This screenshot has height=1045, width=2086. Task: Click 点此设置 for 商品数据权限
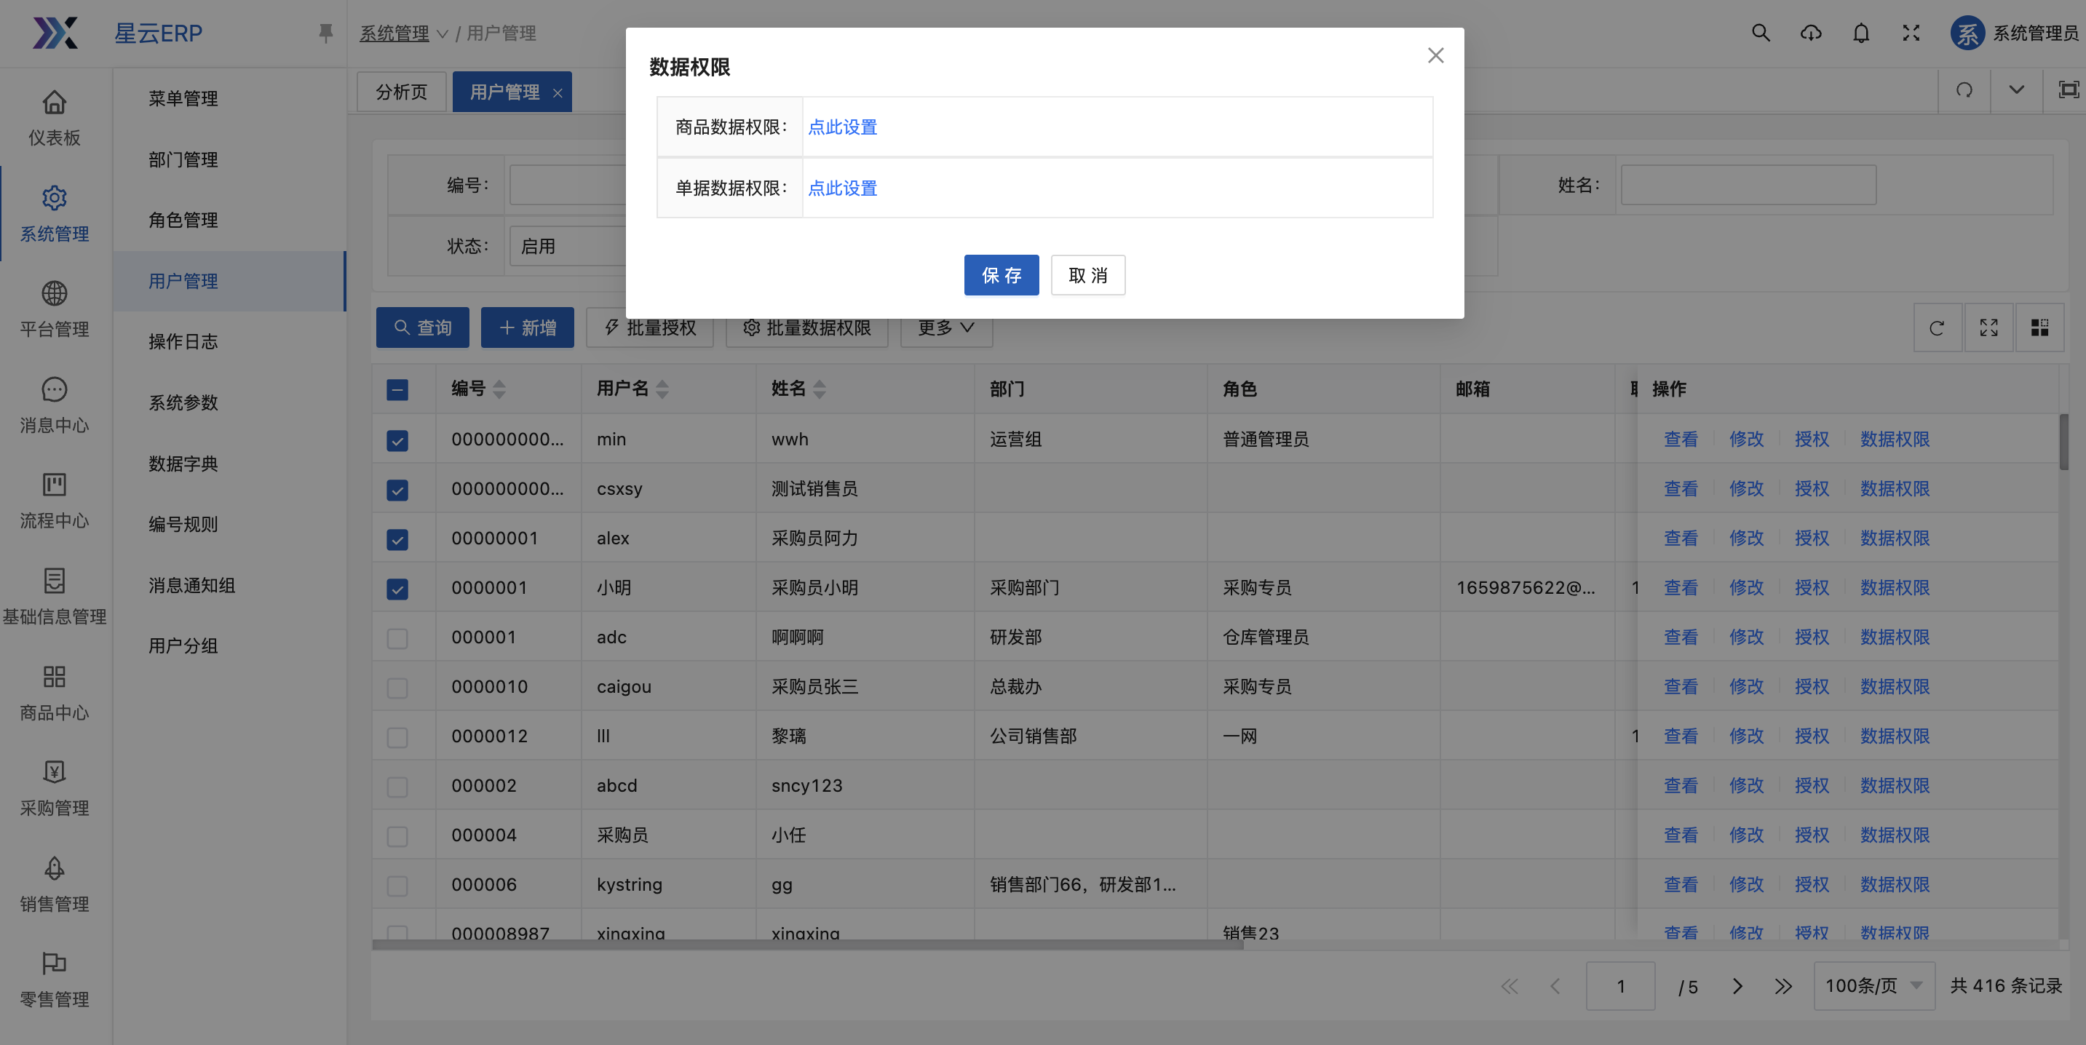coord(842,127)
